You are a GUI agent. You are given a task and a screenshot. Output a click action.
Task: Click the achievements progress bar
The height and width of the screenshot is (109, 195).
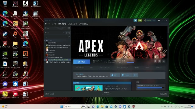[x=151, y=88]
